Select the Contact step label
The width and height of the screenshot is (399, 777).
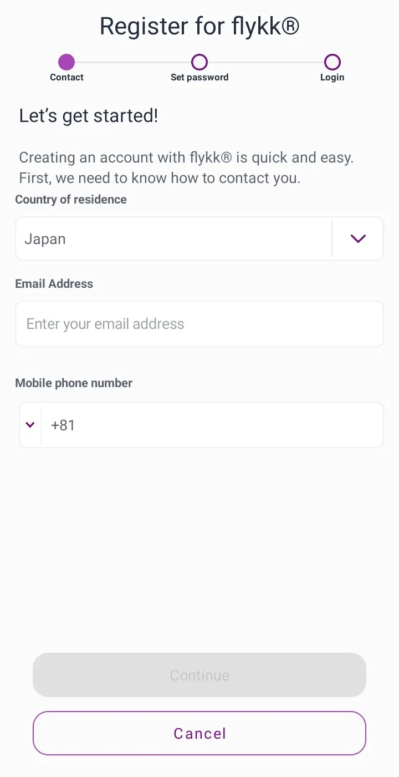click(66, 78)
